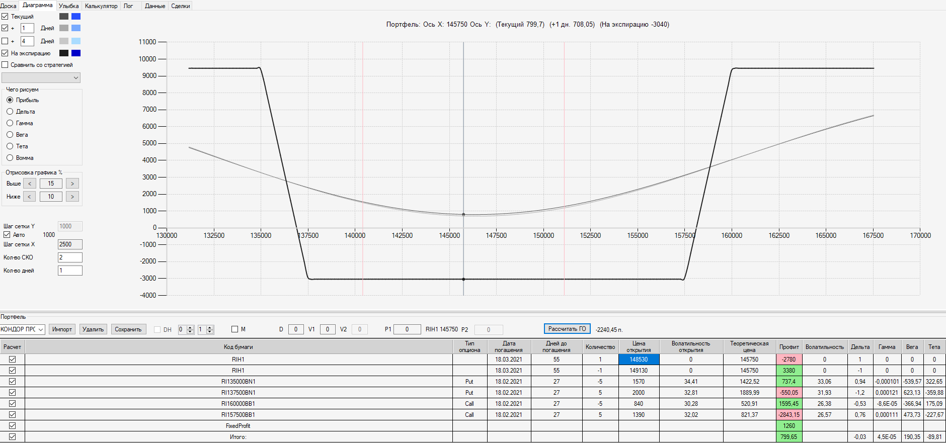Toggle the Текущий curve checkbox
The height and width of the screenshot is (443, 946).
(5, 17)
